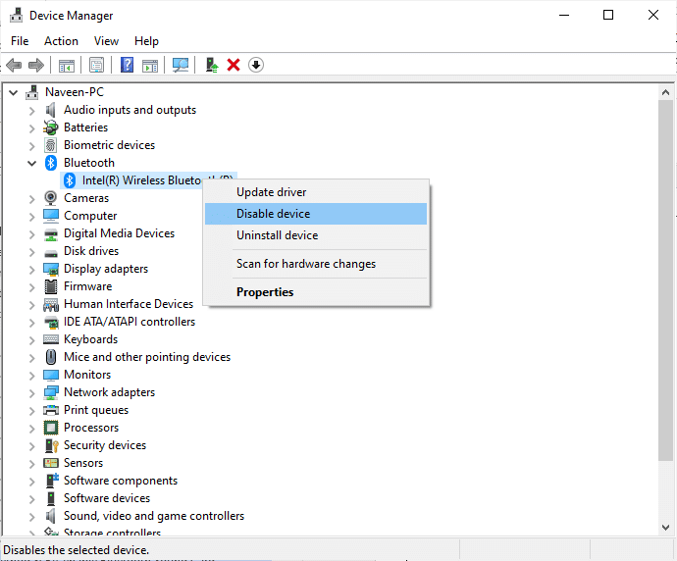677x561 pixels.
Task: Open the Action menu
Action: click(61, 41)
